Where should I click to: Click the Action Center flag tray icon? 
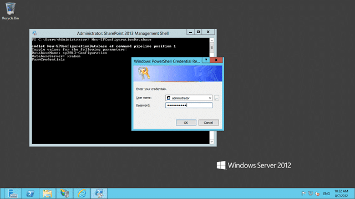coord(303,193)
